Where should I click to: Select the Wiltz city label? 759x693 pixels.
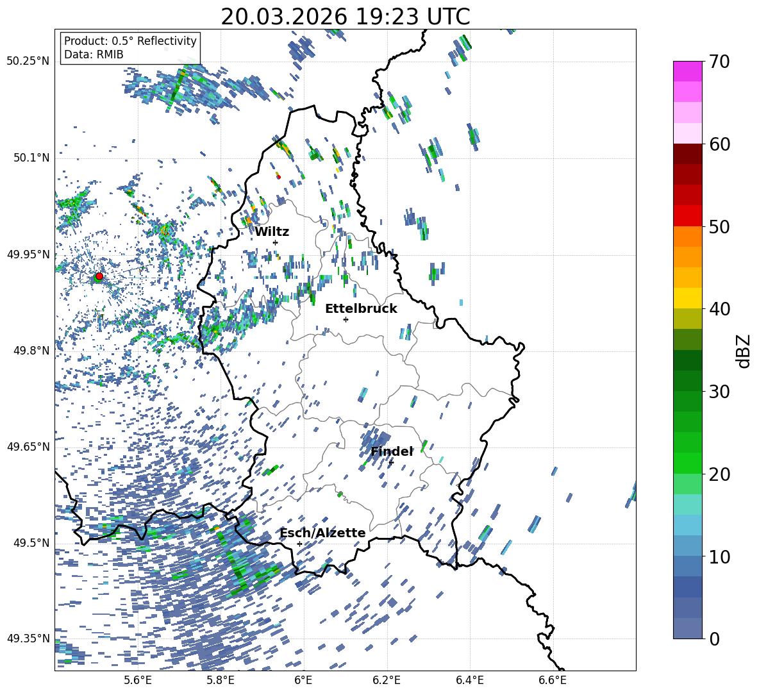pyautogui.click(x=272, y=231)
